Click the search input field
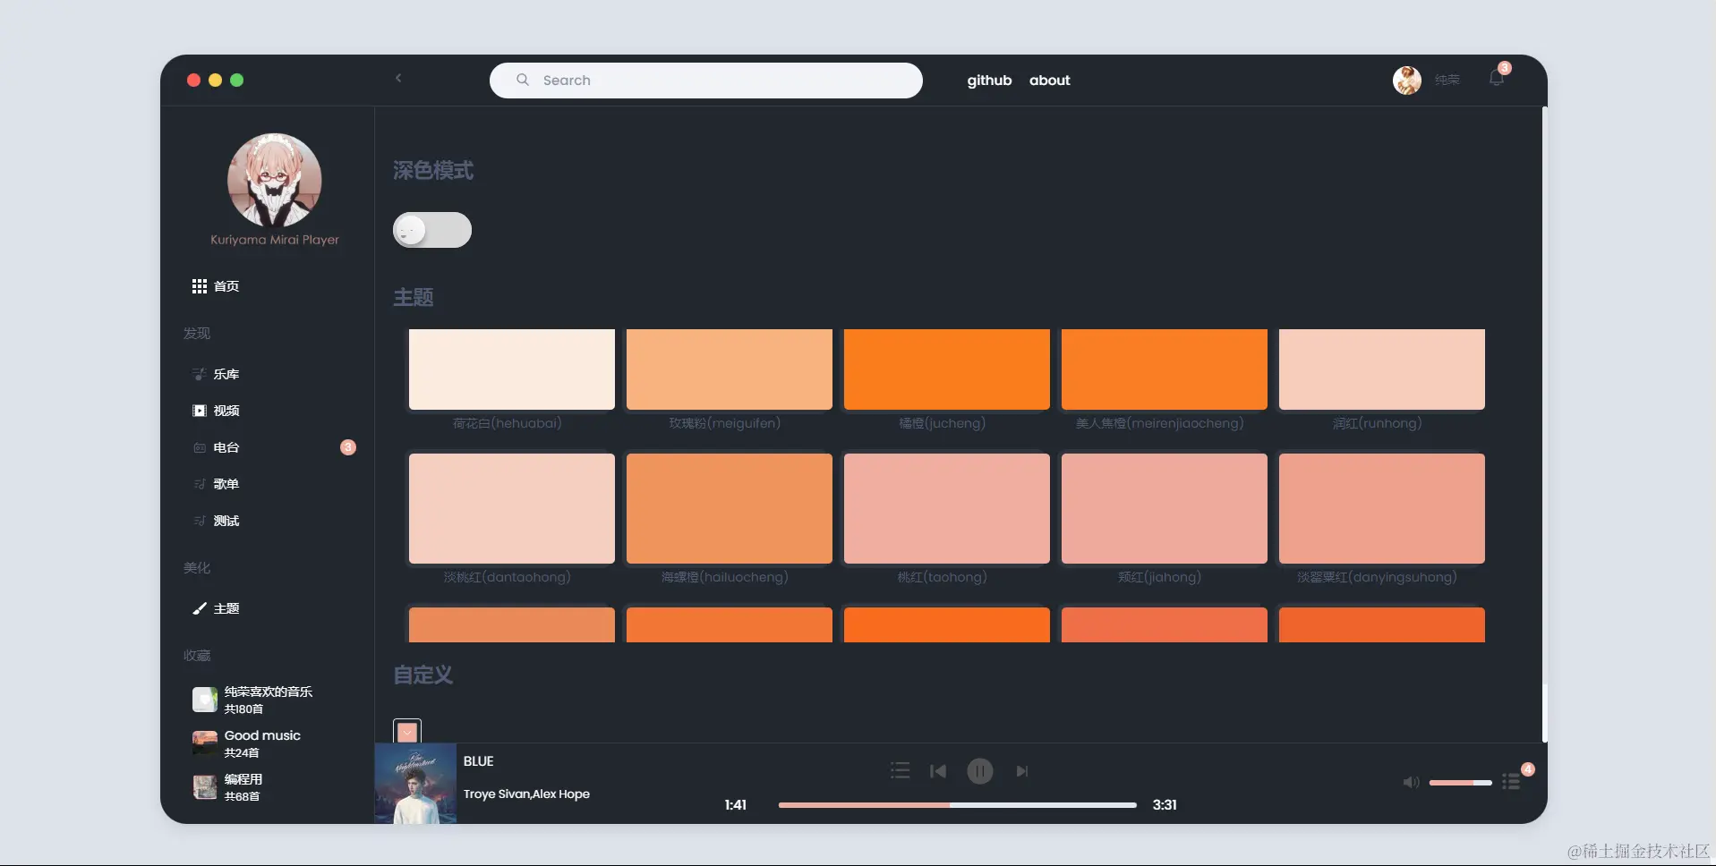This screenshot has height=866, width=1716. click(706, 80)
